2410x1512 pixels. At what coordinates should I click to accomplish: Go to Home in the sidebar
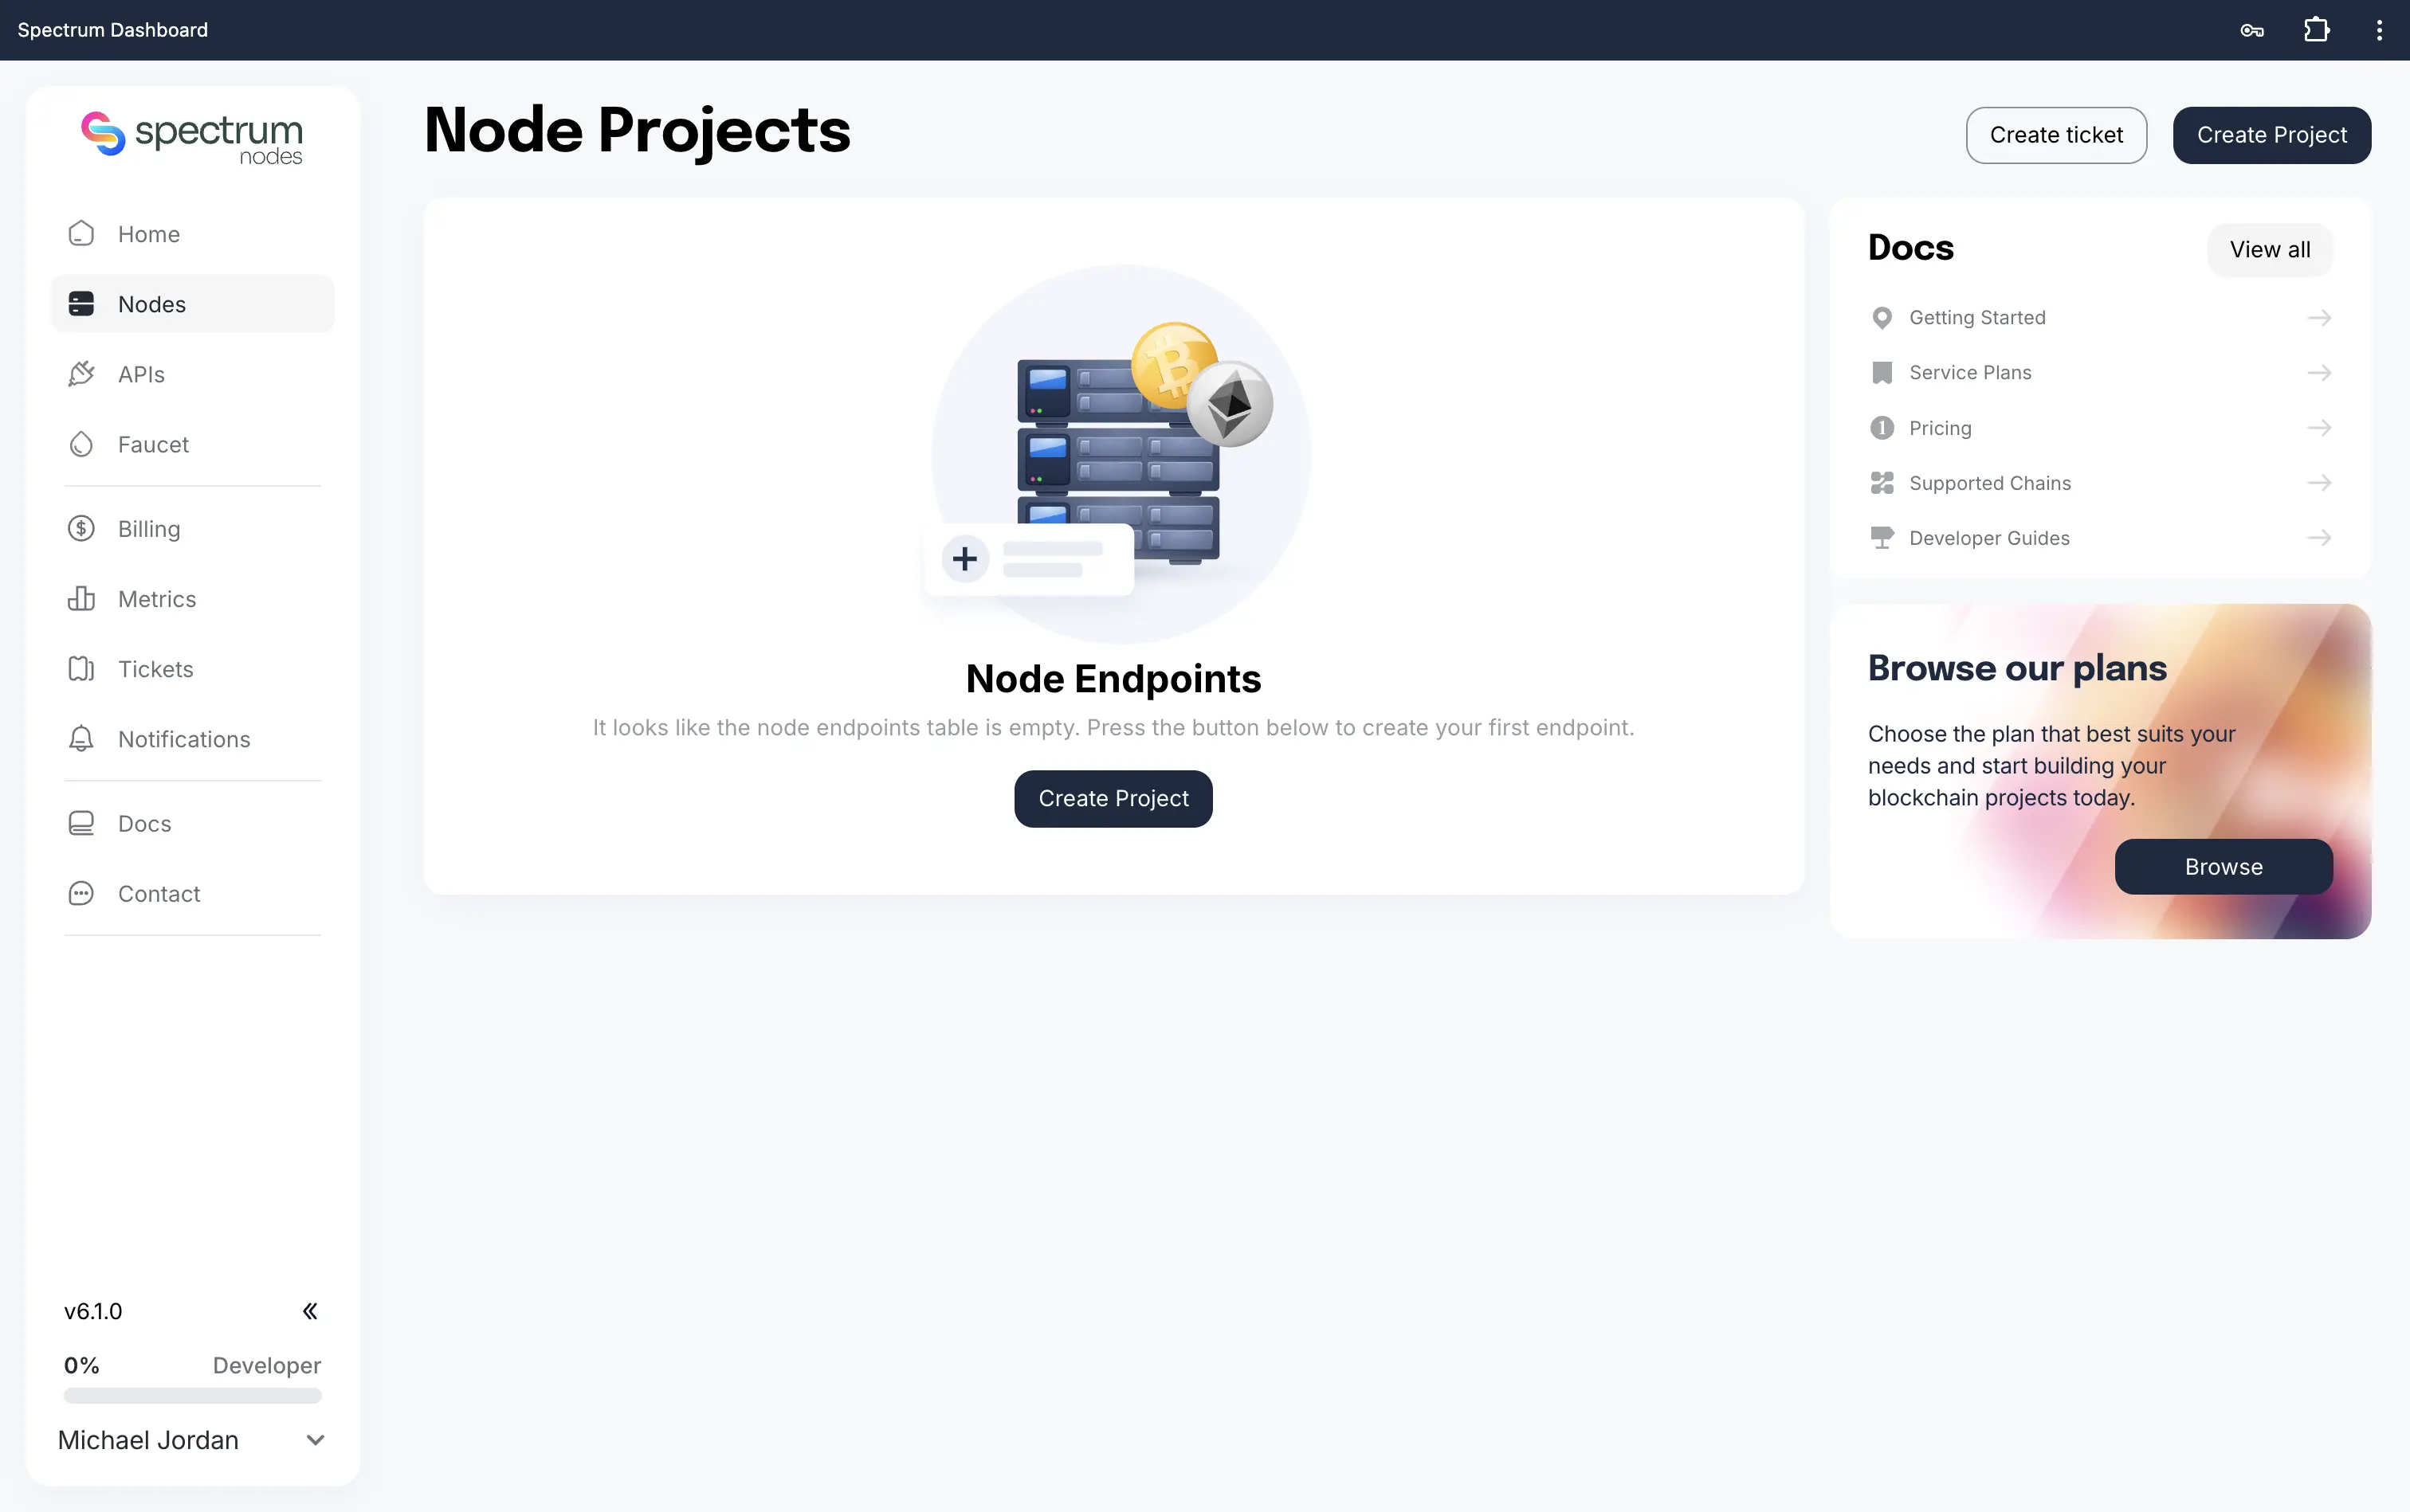[192, 233]
